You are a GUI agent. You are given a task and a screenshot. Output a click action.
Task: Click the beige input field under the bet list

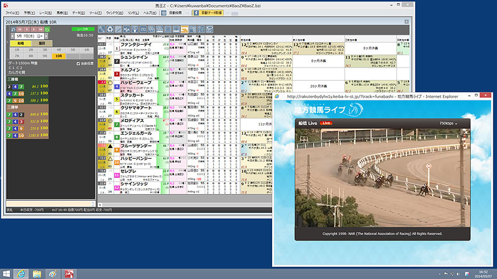click(x=50, y=204)
